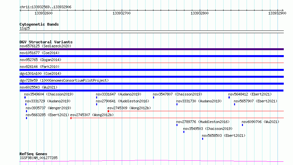Viewport: 293px width, 165px height.
Task: Open nsv1051677 (Coe2014) variant label
Action: coord(40,53)
